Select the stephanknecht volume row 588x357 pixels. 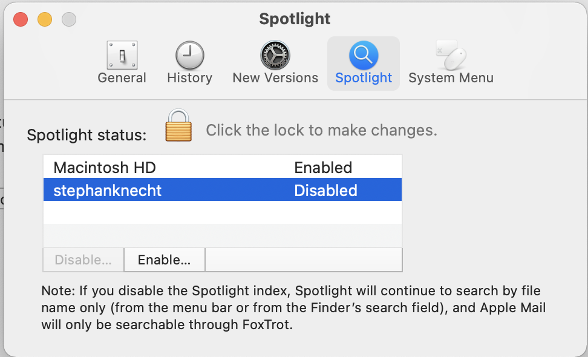pyautogui.click(x=108, y=191)
